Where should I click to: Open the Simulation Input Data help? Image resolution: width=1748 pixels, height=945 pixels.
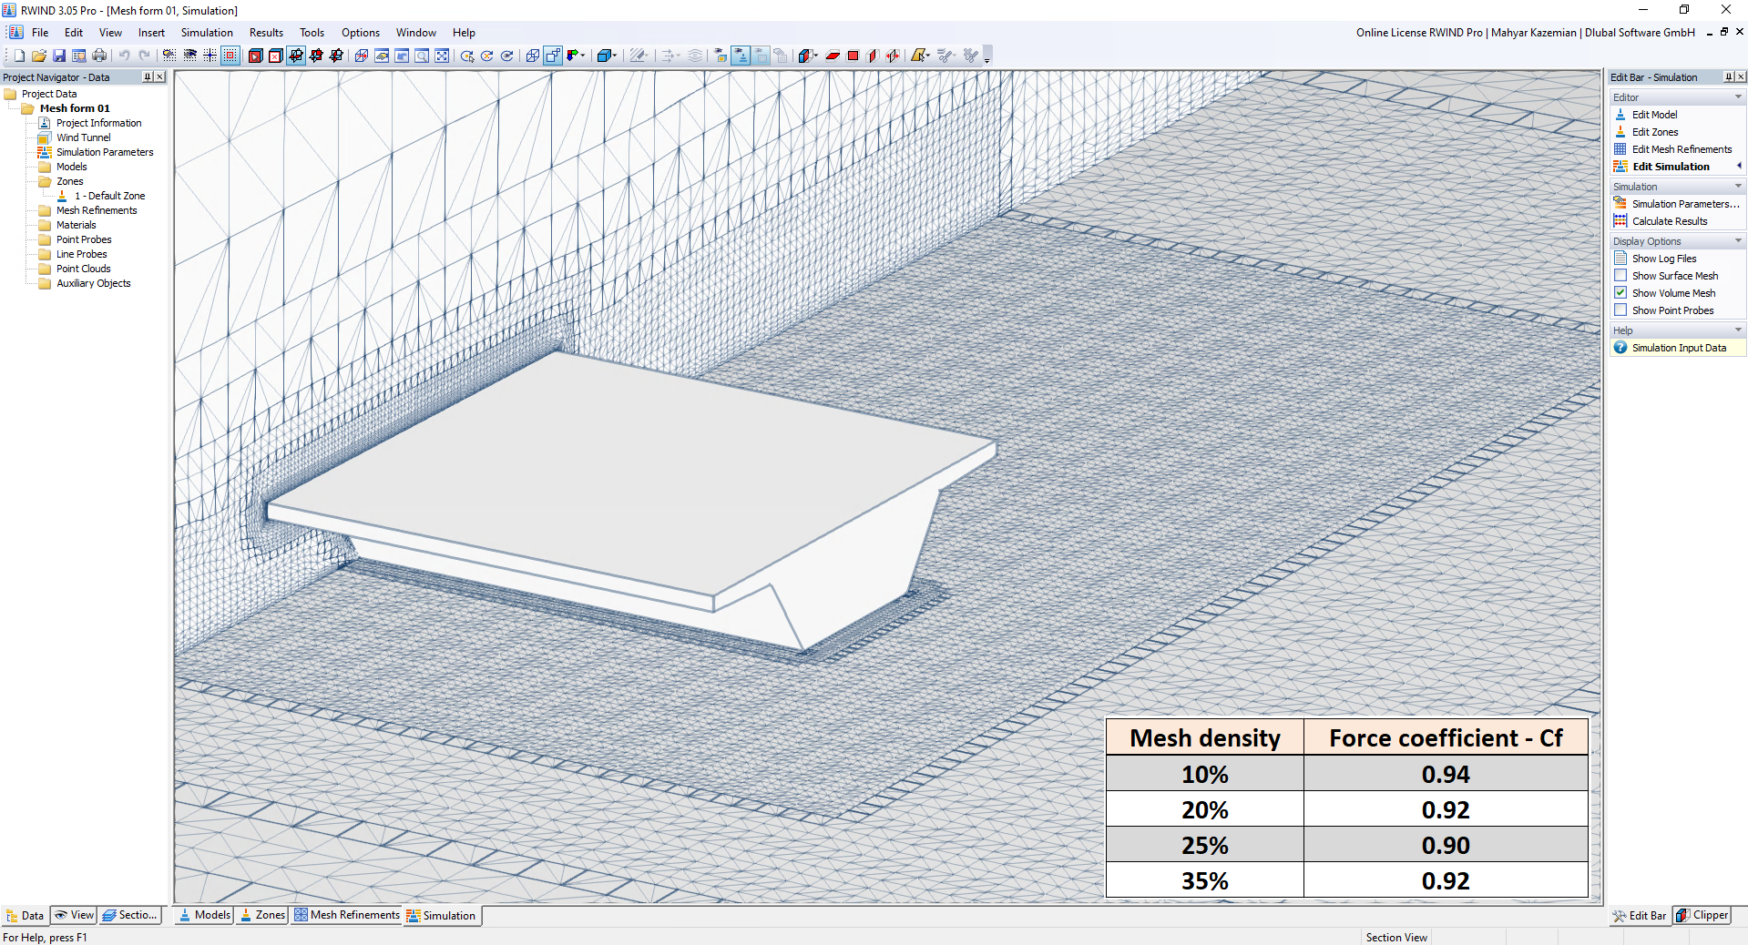(x=1674, y=347)
